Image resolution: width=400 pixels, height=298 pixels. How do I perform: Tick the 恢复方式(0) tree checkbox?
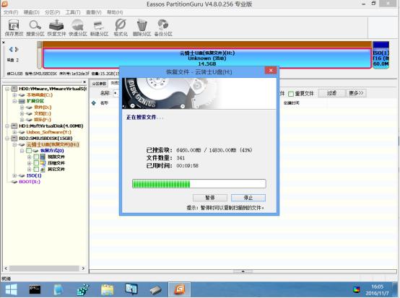pyautogui.click(x=29, y=151)
